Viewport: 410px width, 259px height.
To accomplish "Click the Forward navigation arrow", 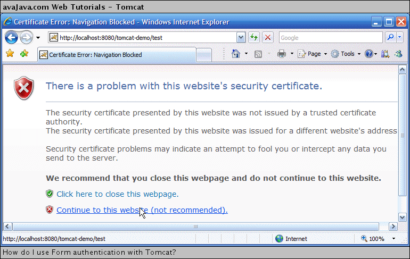I will (x=27, y=38).
